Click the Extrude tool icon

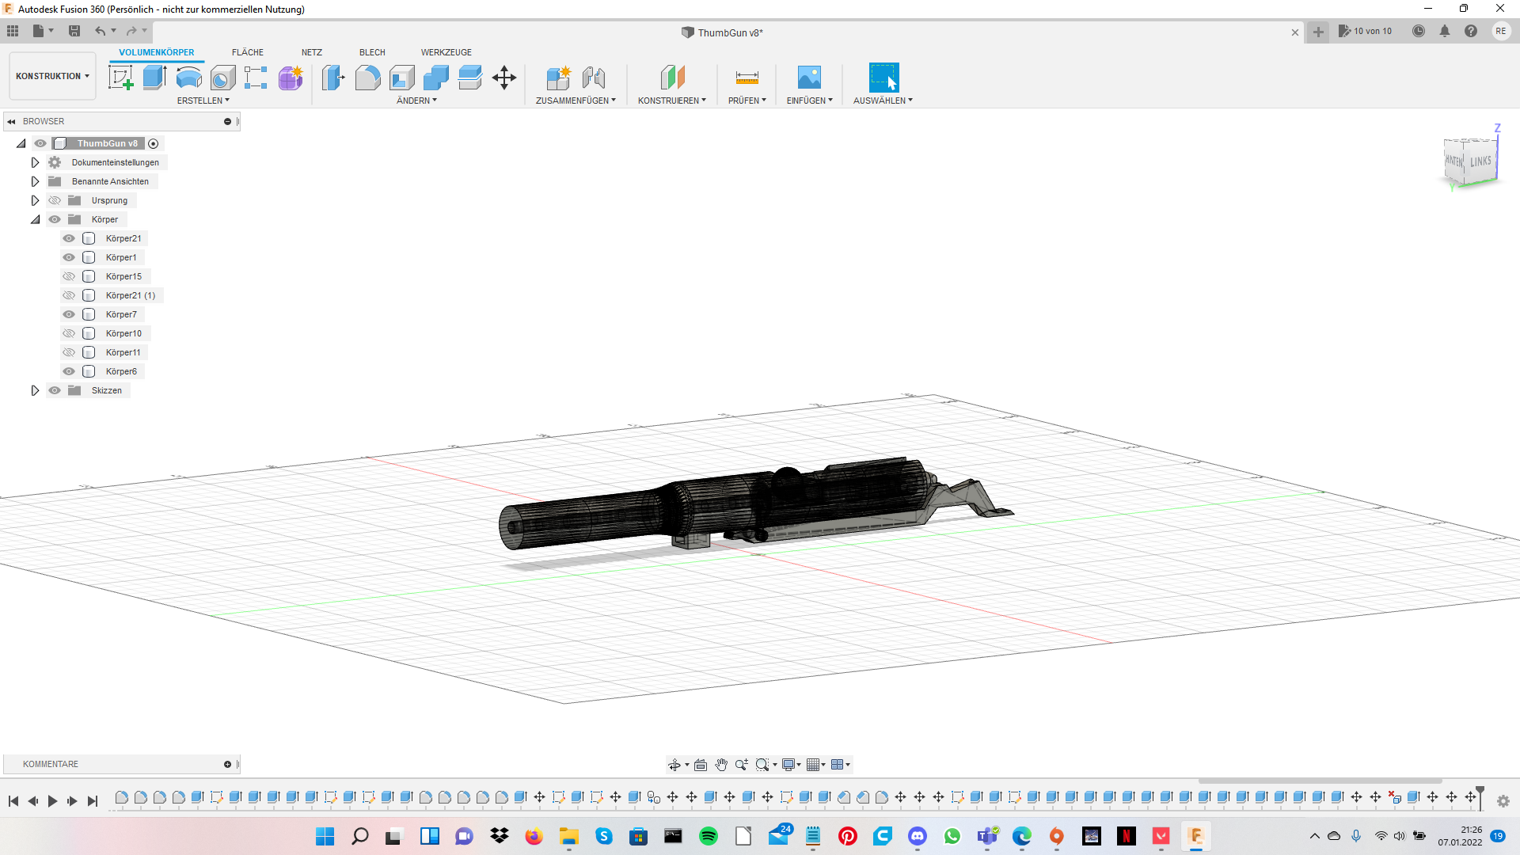point(154,78)
